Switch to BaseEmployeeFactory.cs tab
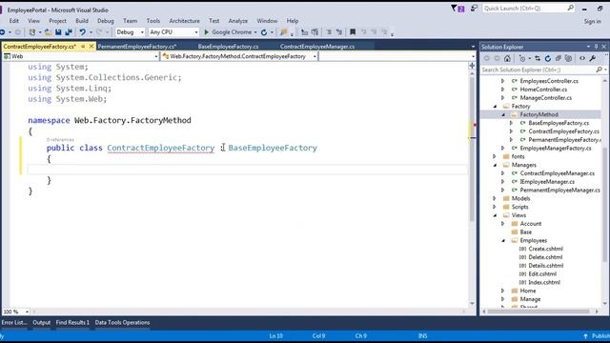Image resolution: width=610 pixels, height=343 pixels. pyautogui.click(x=228, y=47)
